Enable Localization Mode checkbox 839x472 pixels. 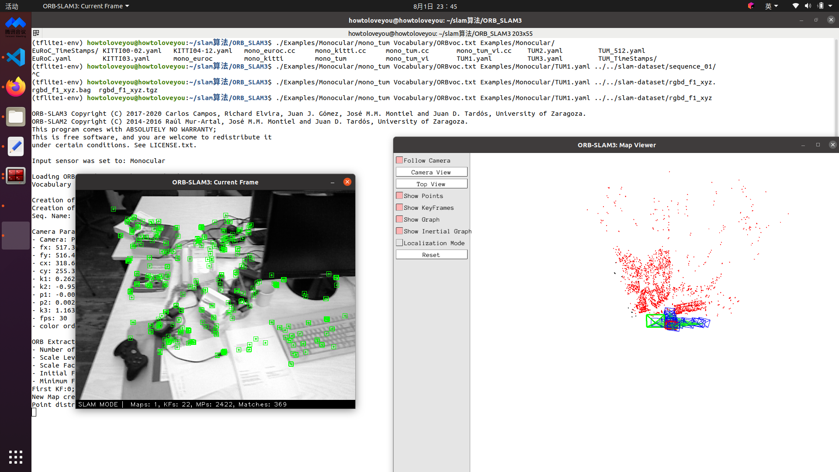[399, 243]
